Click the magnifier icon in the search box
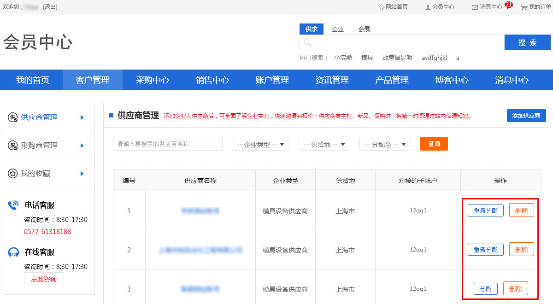553x304 pixels. coord(307,42)
